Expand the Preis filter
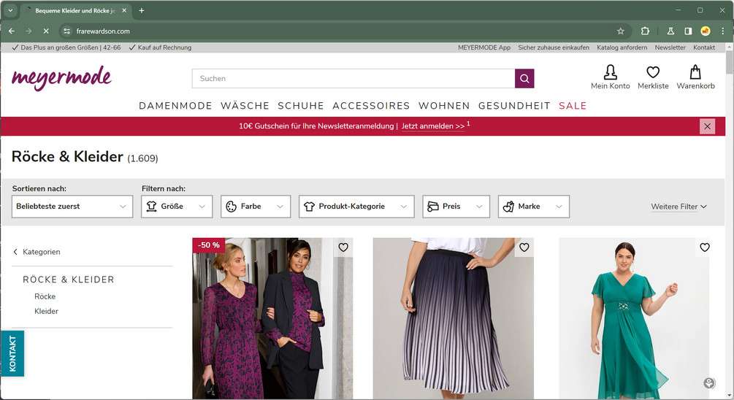The width and height of the screenshot is (734, 400). [x=456, y=207]
